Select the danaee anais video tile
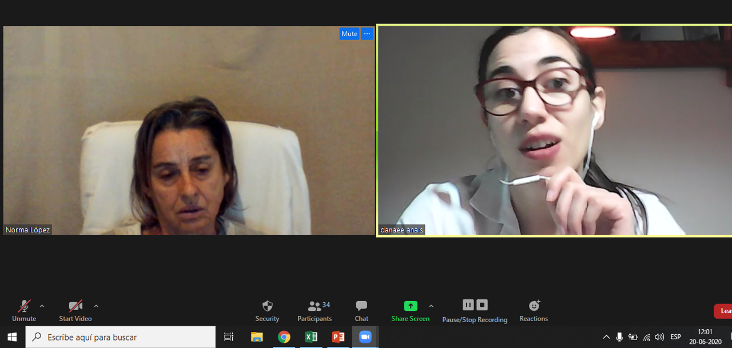732x348 pixels. (554, 130)
